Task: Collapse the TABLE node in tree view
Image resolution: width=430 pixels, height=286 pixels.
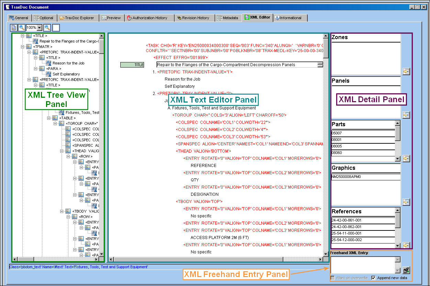Action: tap(49, 118)
